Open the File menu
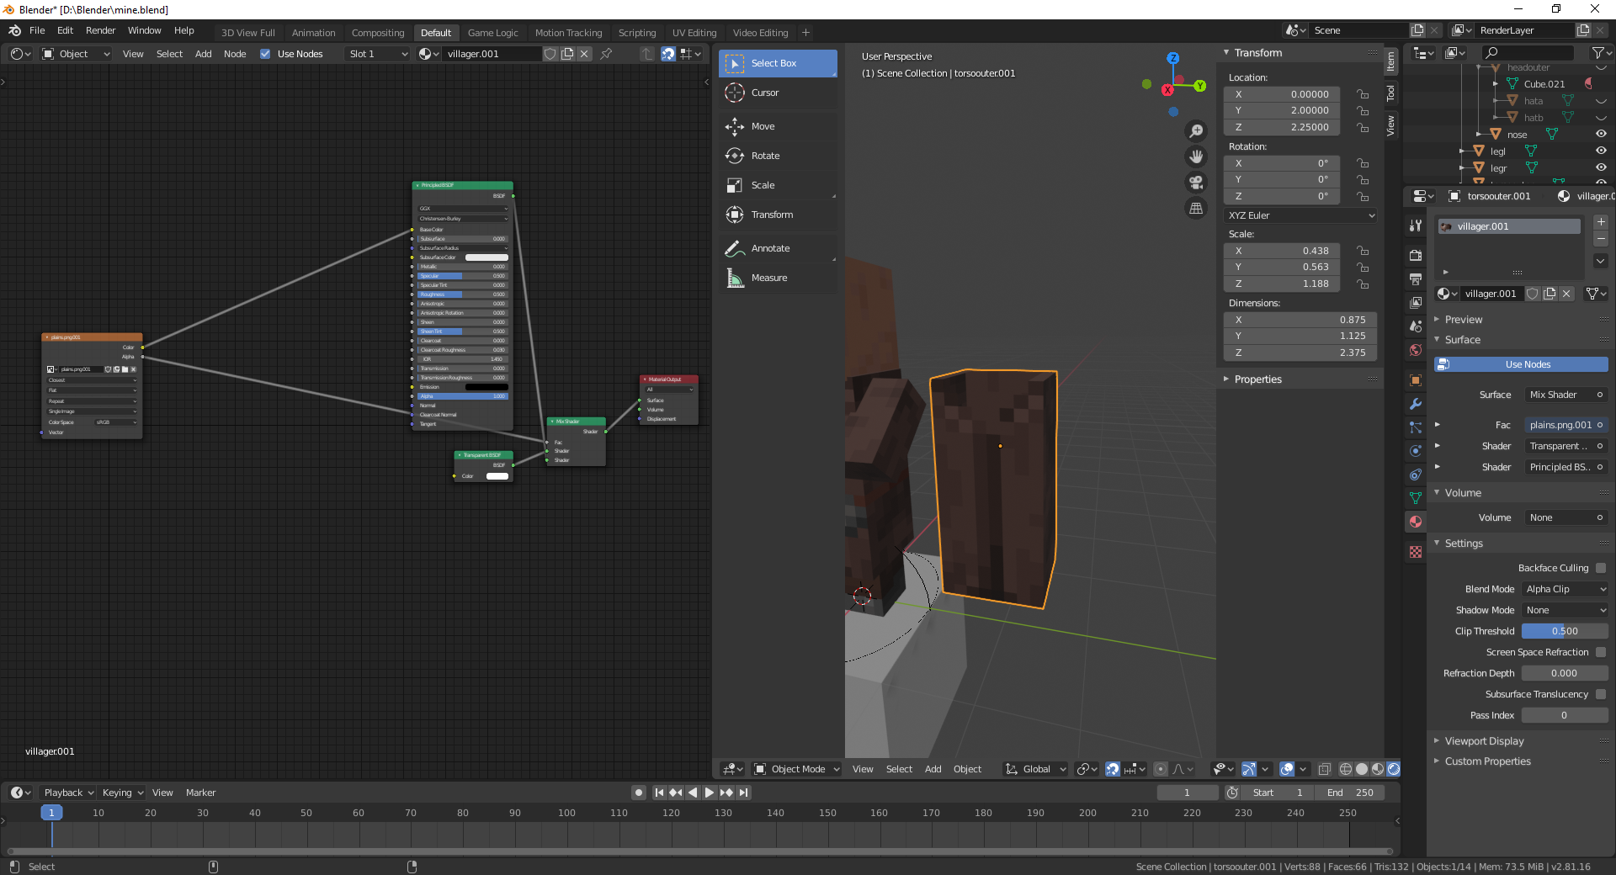1616x875 pixels. pos(37,30)
